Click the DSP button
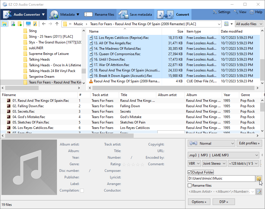This screenshot has height=209, width=265. [224, 202]
